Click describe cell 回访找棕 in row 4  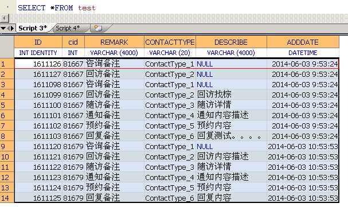[x=231, y=95]
